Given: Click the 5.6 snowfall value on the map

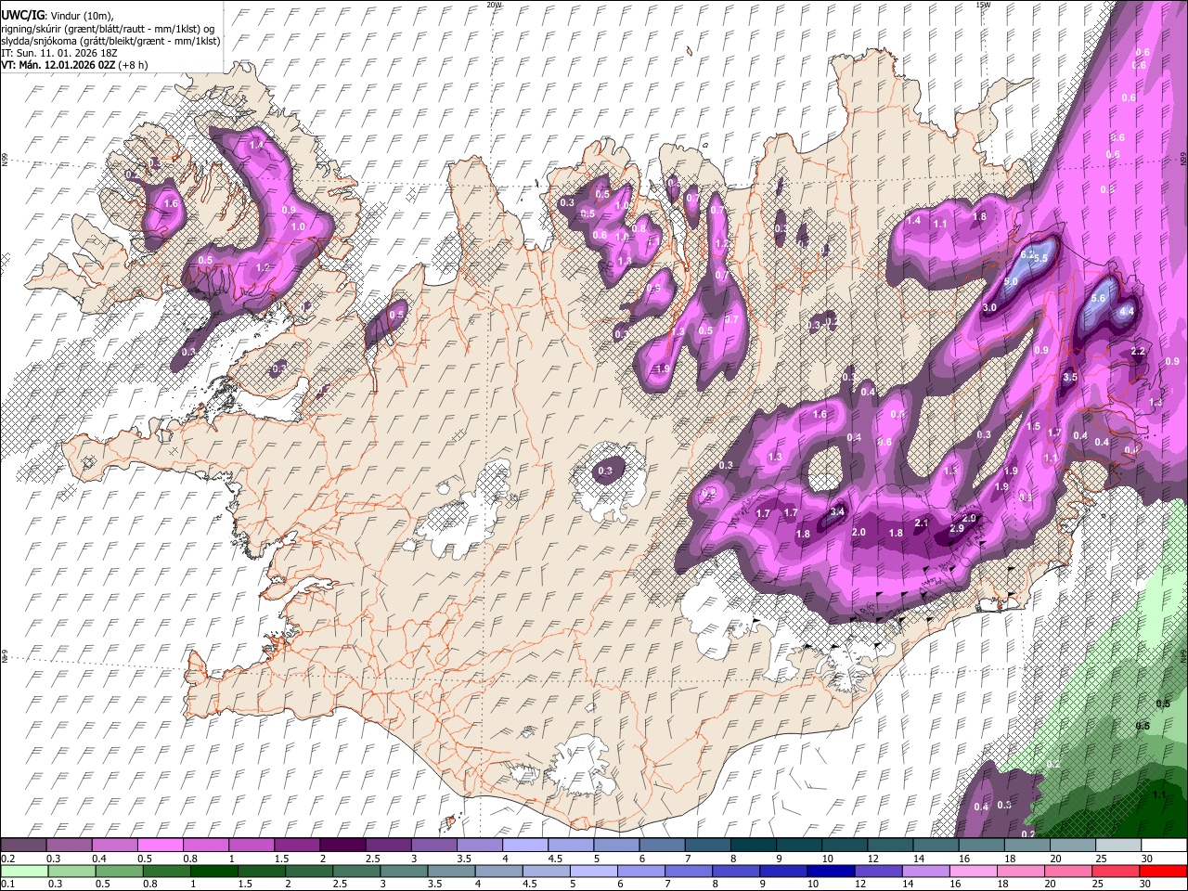Looking at the screenshot, I should [1098, 298].
